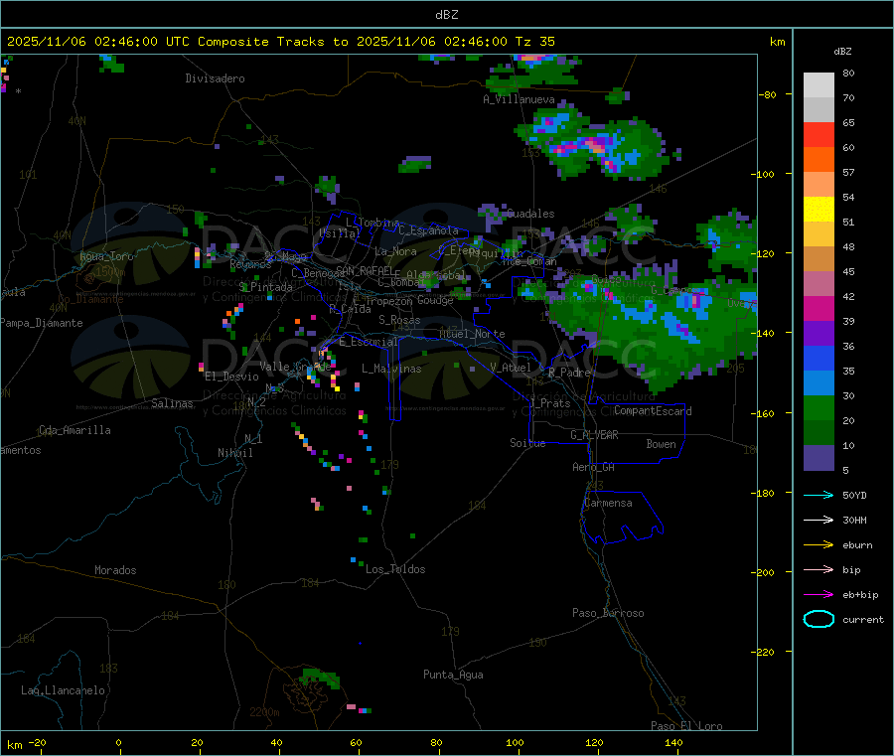Click the Bowen place label
The width and height of the screenshot is (894, 756).
[x=661, y=444]
